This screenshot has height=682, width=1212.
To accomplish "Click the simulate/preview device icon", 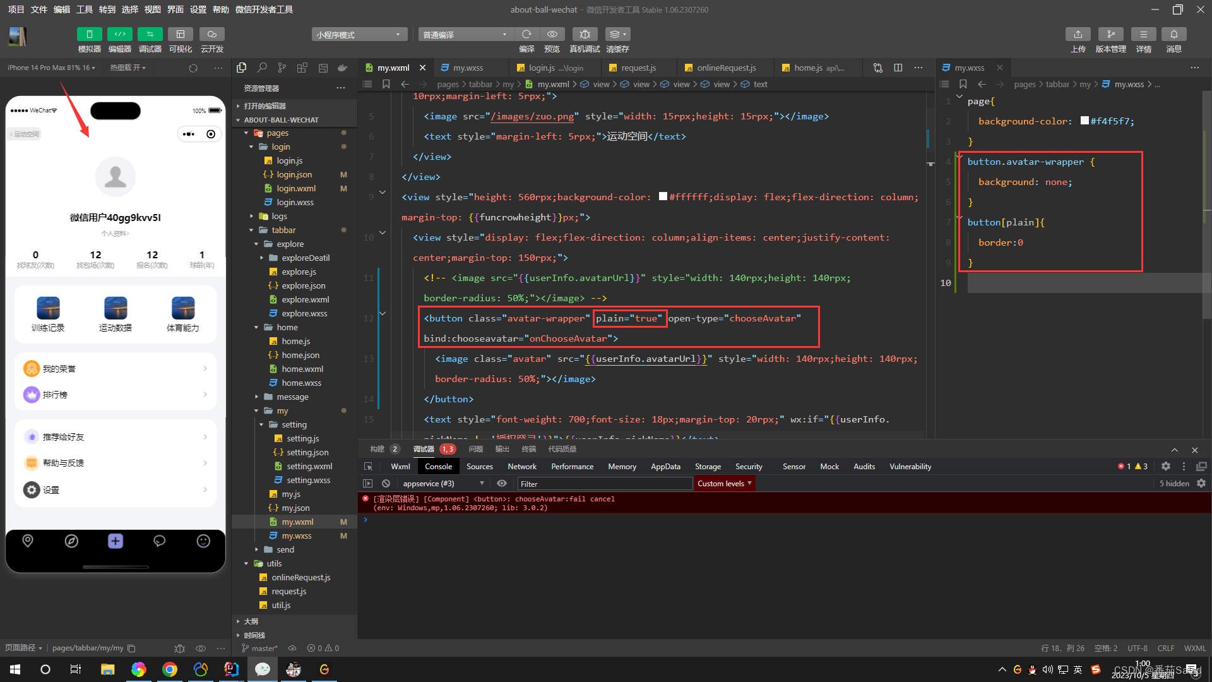I will click(x=88, y=33).
